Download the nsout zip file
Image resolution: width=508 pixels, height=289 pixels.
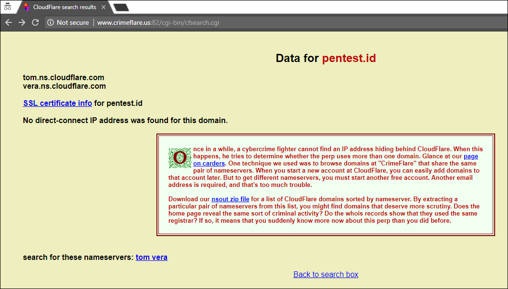coord(230,199)
